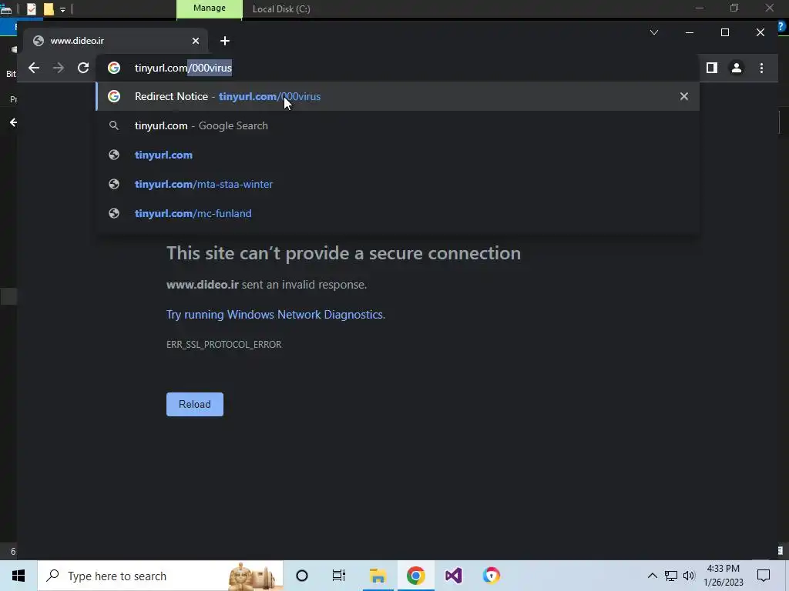
Task: Reload the page with the toolbar refresh icon
Action: pos(83,68)
